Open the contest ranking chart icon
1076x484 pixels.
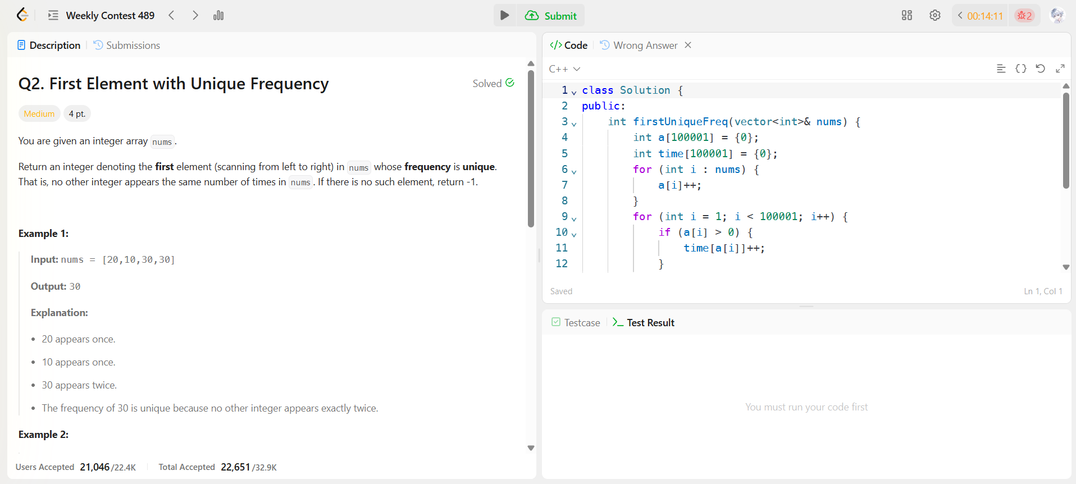tap(218, 15)
